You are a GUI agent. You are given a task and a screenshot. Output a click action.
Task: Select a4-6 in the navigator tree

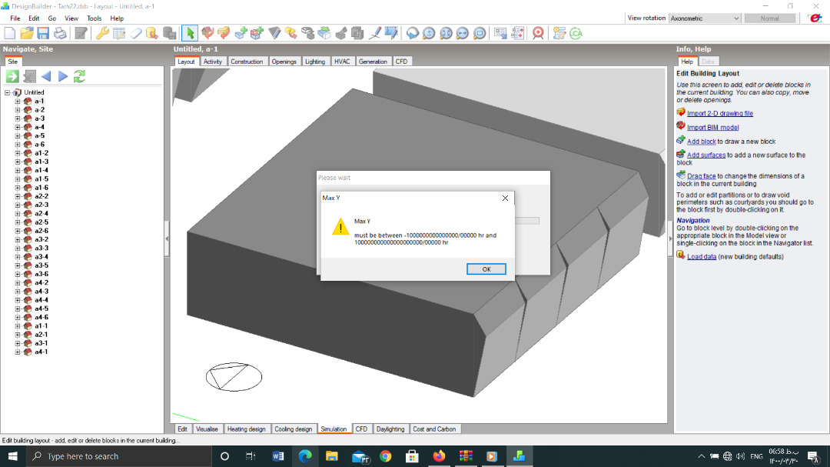coord(41,317)
